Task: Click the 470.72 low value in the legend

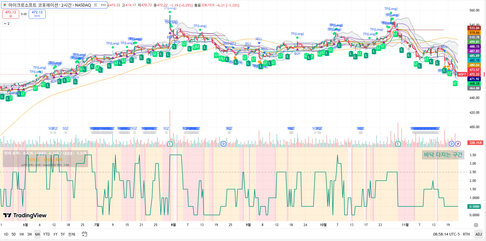Action: (x=146, y=5)
